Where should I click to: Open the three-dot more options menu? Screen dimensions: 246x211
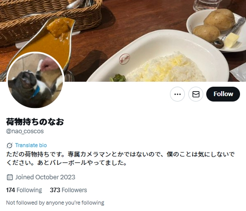(177, 94)
